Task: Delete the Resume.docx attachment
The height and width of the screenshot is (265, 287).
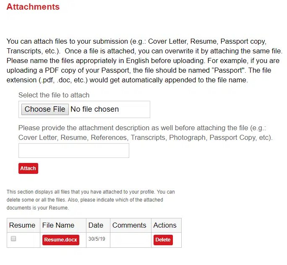Action: pos(163,240)
